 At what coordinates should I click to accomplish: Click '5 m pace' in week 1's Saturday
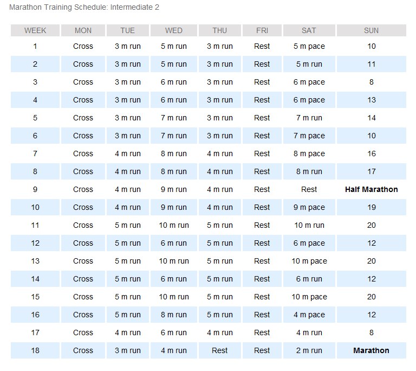309,46
